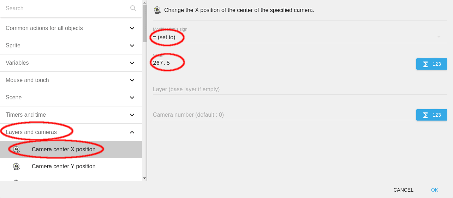Viewport: 453px width, 198px height.
Task: Confirm the action with OK
Action: pyautogui.click(x=434, y=190)
